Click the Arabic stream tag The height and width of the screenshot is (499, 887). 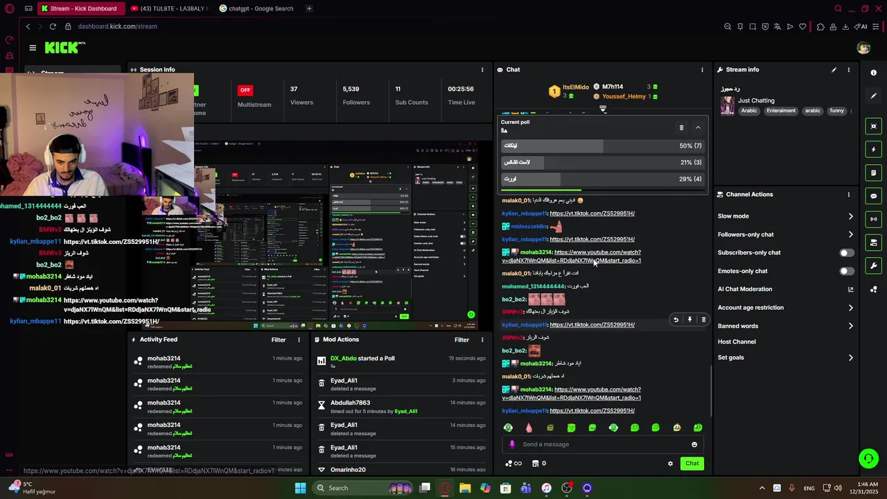click(x=749, y=111)
